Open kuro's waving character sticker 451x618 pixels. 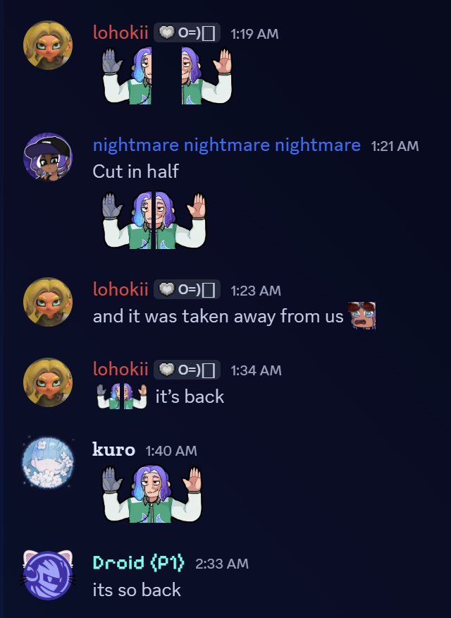tap(152, 495)
